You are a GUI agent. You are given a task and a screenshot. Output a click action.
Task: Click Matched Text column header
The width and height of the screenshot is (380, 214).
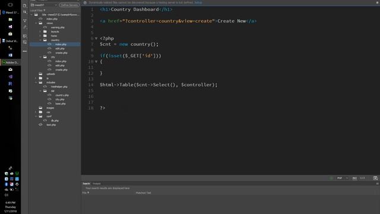tap(143, 193)
